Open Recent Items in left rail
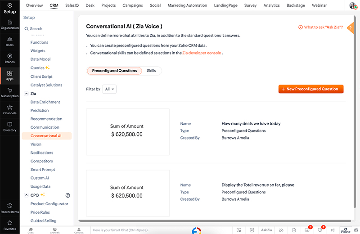360x234 pixels. 9,208
